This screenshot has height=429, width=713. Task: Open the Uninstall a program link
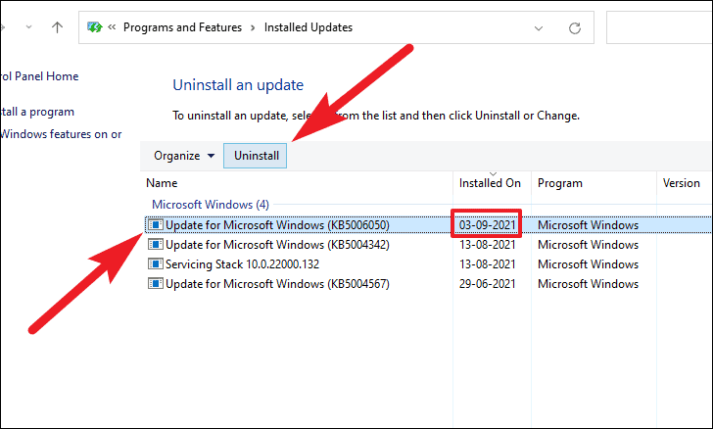(x=37, y=112)
